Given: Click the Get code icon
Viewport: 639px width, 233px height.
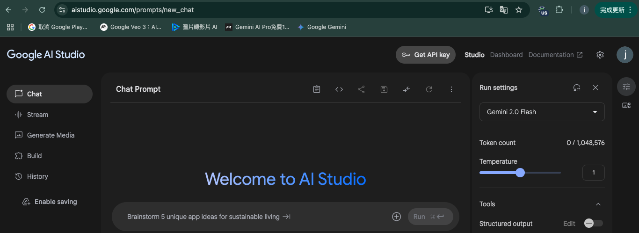Looking at the screenshot, I should click(x=339, y=89).
